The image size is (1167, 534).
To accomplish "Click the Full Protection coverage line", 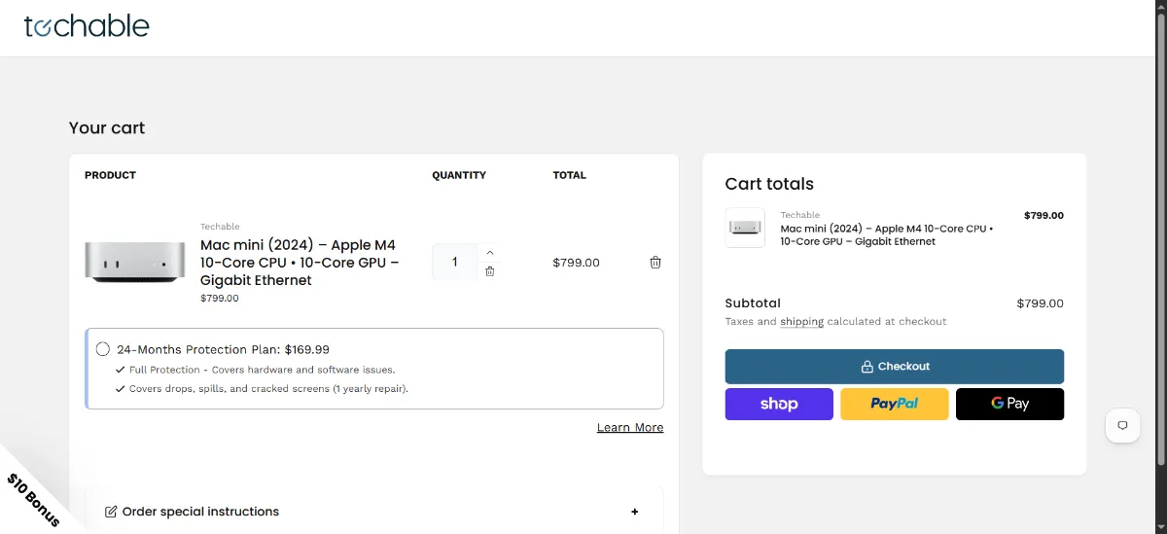I will click(x=262, y=371).
